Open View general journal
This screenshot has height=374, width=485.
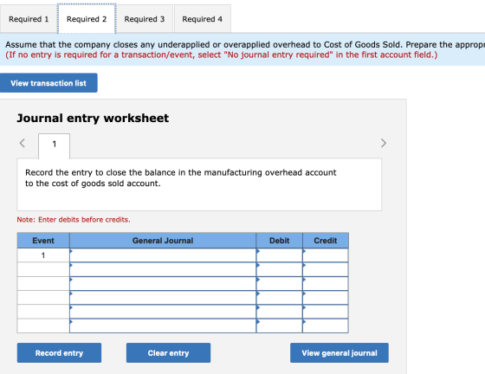tap(339, 352)
